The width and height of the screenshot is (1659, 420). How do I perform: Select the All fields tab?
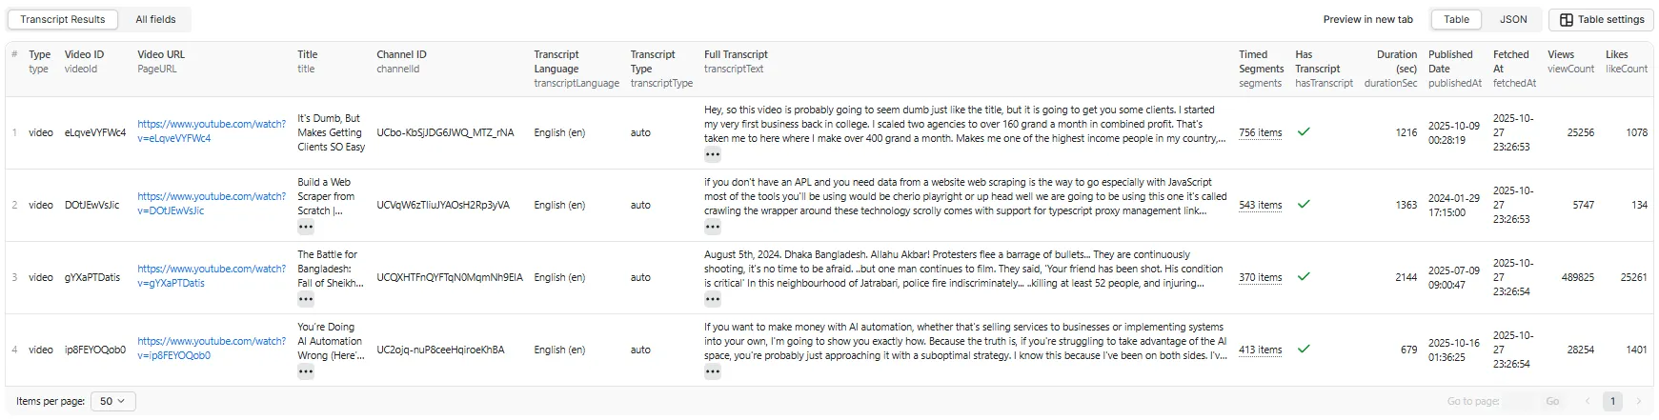coord(155,19)
